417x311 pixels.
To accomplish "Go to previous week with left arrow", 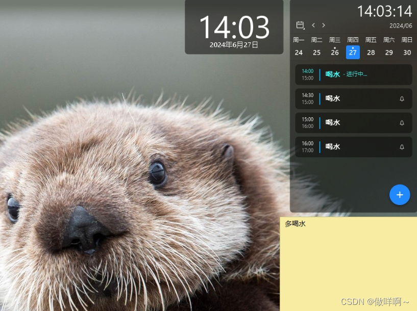I will tap(313, 25).
